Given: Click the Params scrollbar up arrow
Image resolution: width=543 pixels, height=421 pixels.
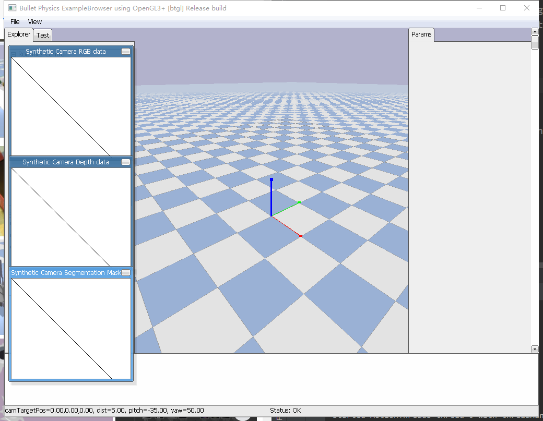Looking at the screenshot, I should [535, 31].
